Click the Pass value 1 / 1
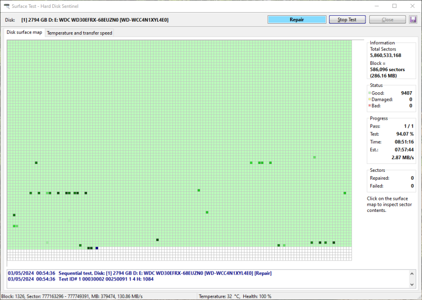Screen dimensions: 422x300 pyautogui.click(x=408, y=126)
